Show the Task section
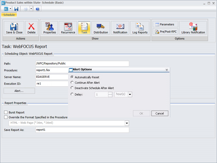 click(x=84, y=28)
